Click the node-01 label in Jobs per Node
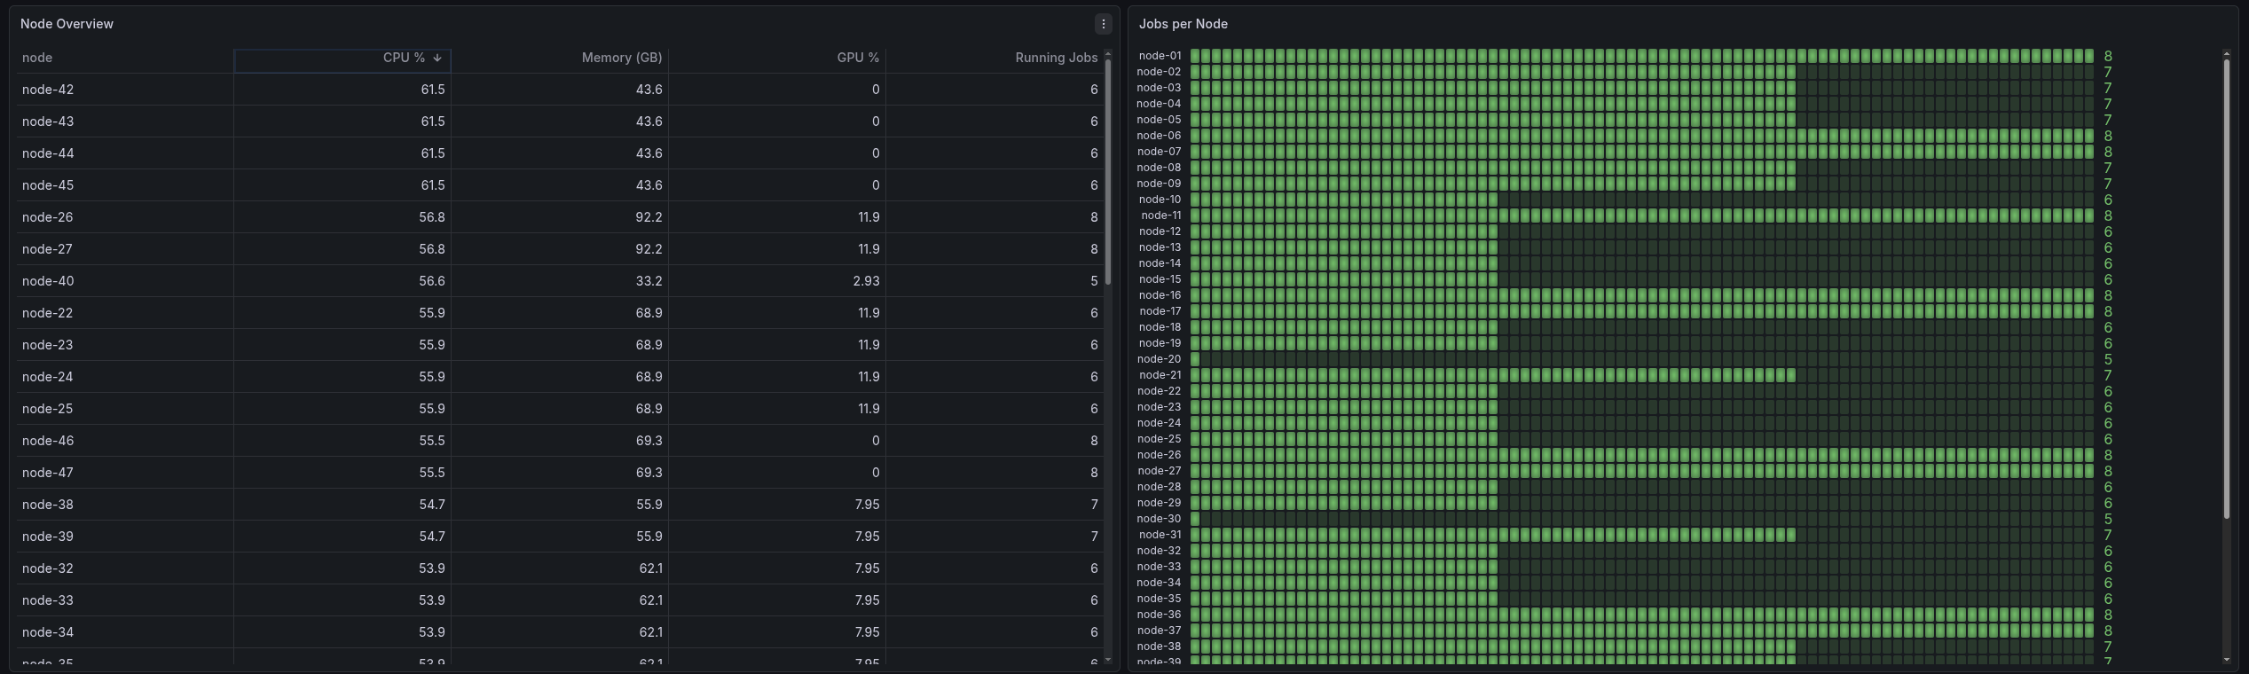 (x=1160, y=56)
